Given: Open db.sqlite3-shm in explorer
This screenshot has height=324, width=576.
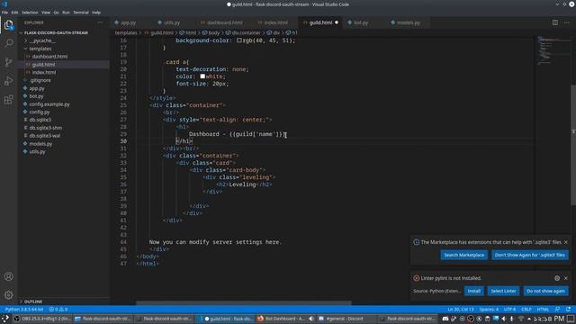Looking at the screenshot, I should [46, 128].
